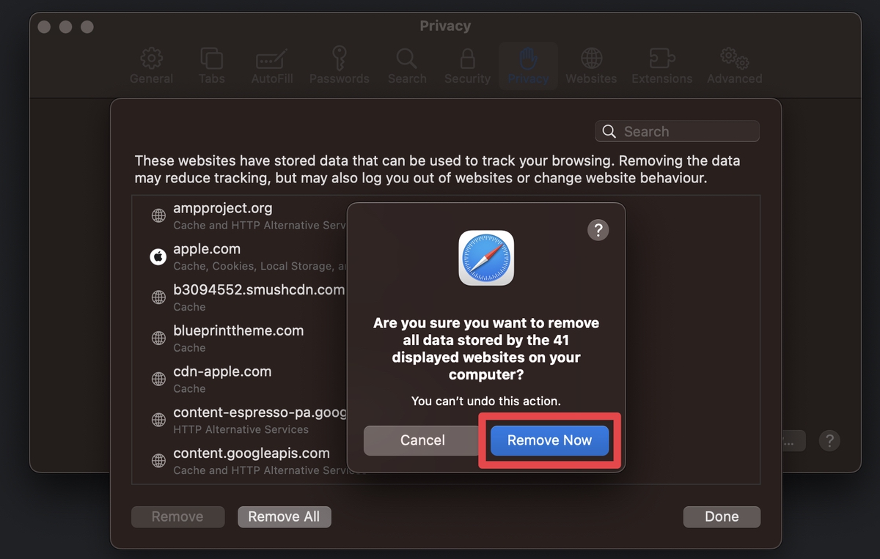Switch to Tabs settings icon
The image size is (880, 559).
211,66
